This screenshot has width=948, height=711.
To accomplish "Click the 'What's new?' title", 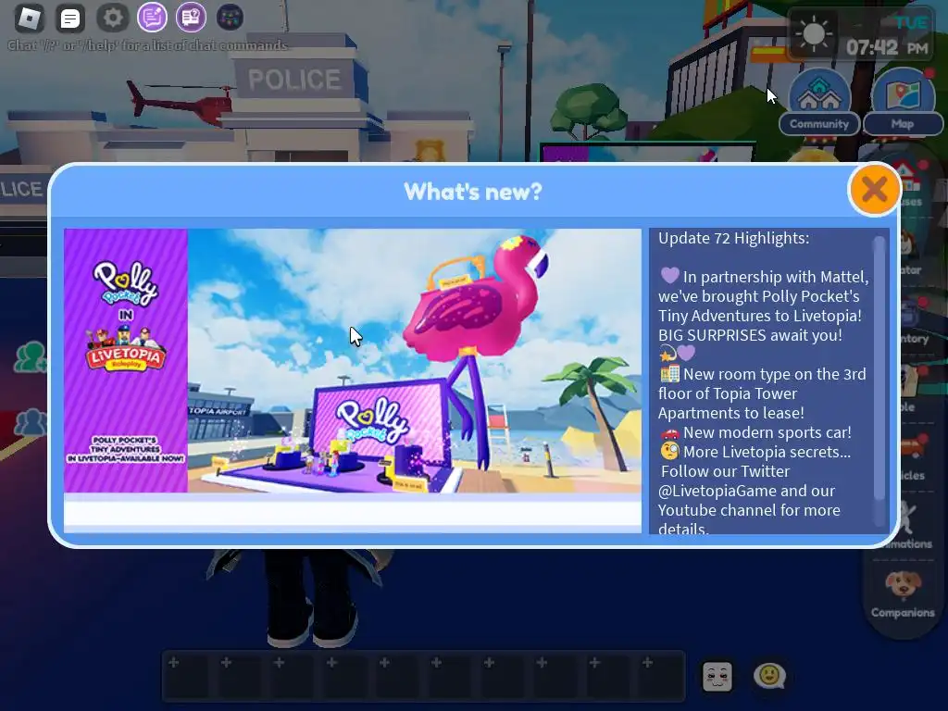I will [473, 192].
